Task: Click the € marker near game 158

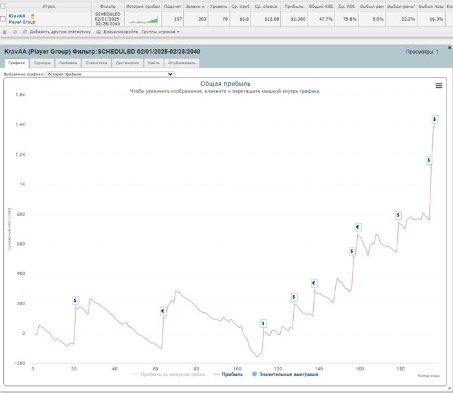Action: pos(358,227)
